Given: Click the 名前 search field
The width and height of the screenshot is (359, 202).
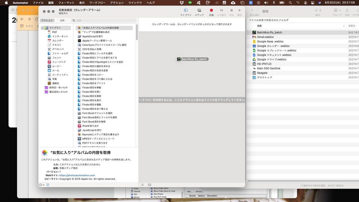Looking at the screenshot, I should point(104,21).
